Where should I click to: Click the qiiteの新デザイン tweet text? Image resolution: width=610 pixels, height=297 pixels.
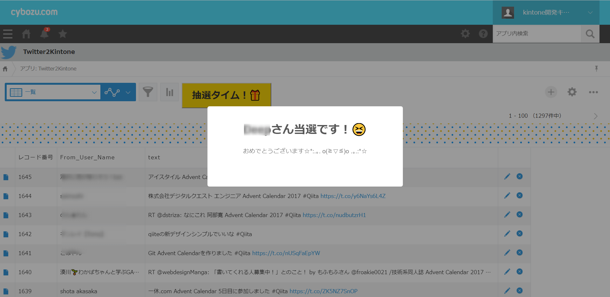click(200, 234)
